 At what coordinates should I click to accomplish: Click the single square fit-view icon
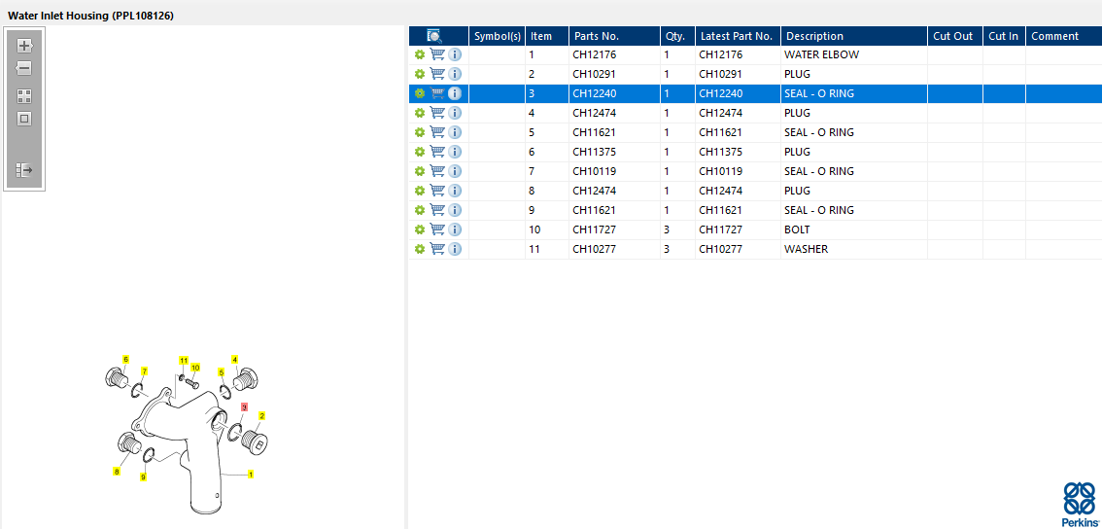coord(24,119)
